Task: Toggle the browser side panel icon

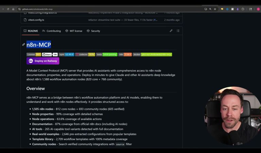Action: pyautogui.click(x=250, y=9)
